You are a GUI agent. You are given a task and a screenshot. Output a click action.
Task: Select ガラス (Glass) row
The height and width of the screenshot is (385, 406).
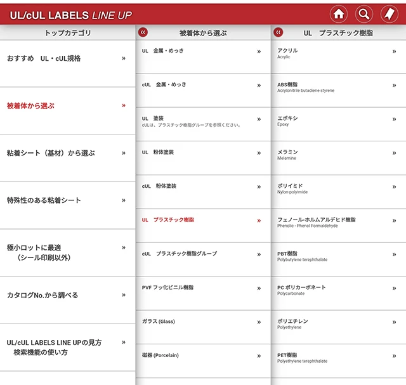point(203,327)
